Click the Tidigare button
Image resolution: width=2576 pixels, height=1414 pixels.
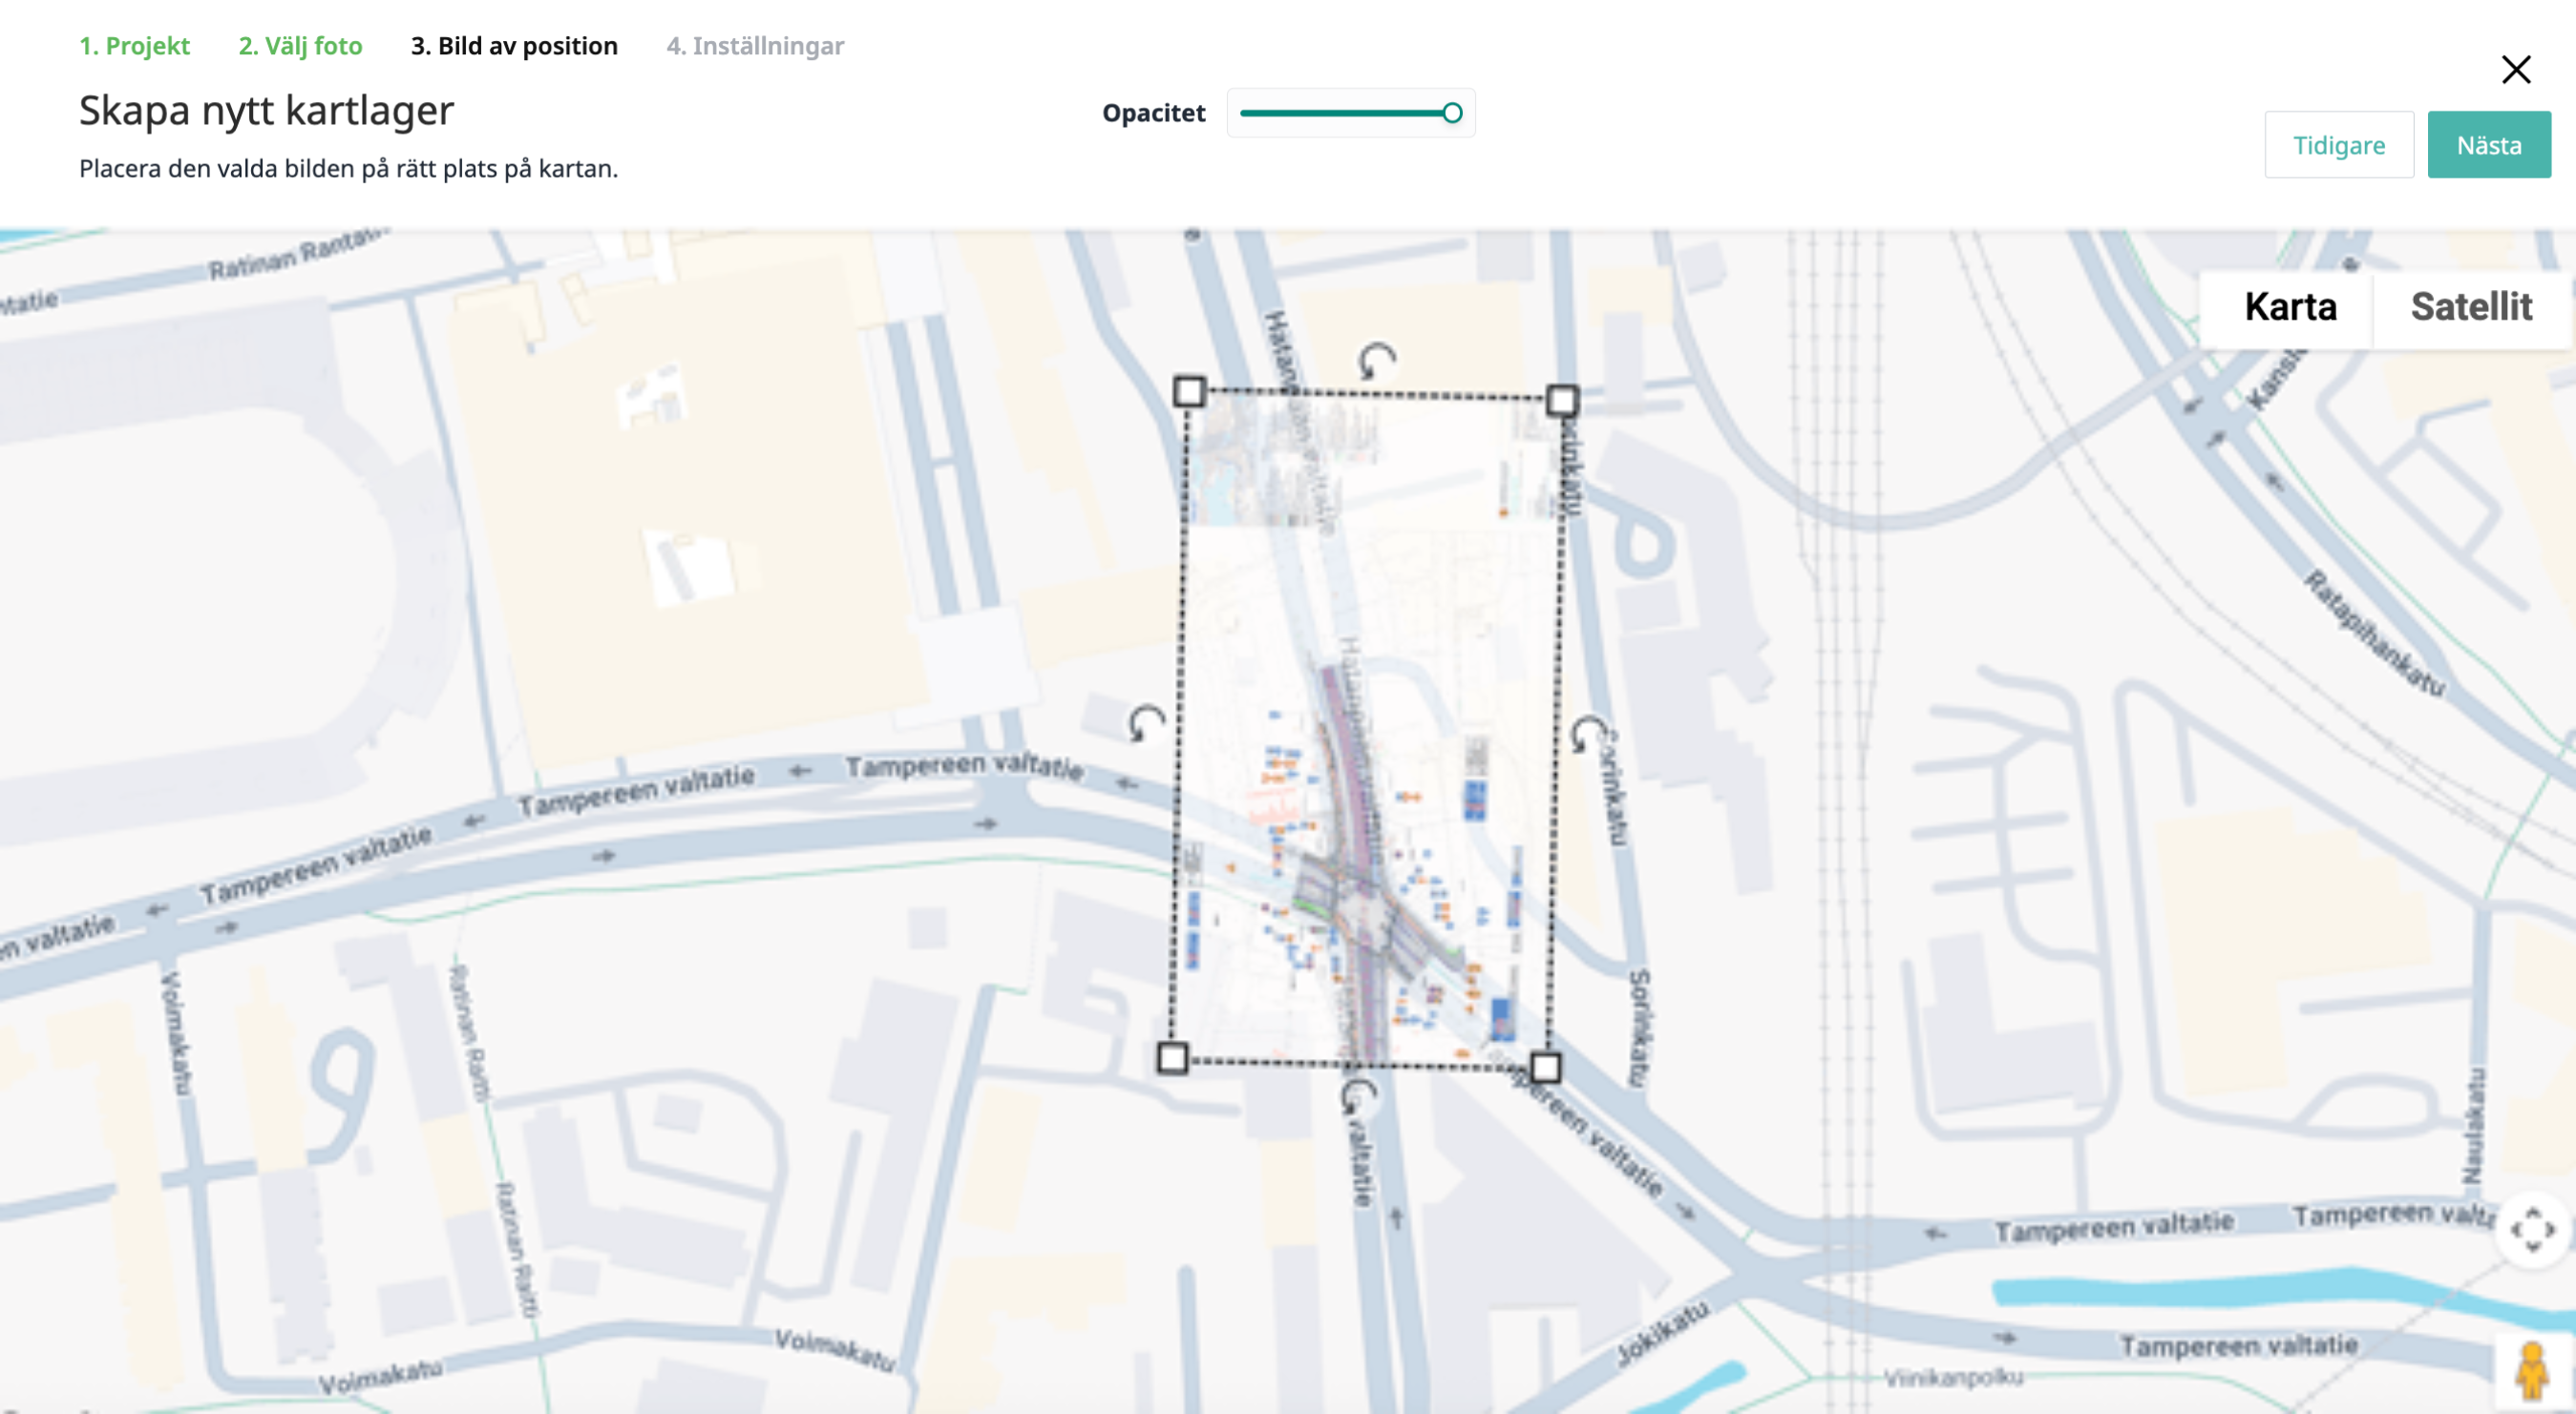pos(2339,145)
